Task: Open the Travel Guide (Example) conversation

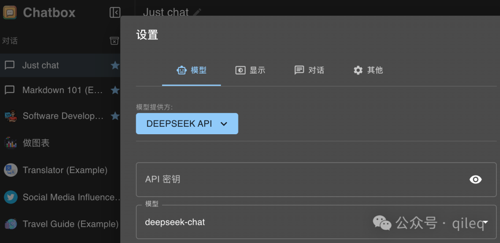Action: tap(60, 224)
